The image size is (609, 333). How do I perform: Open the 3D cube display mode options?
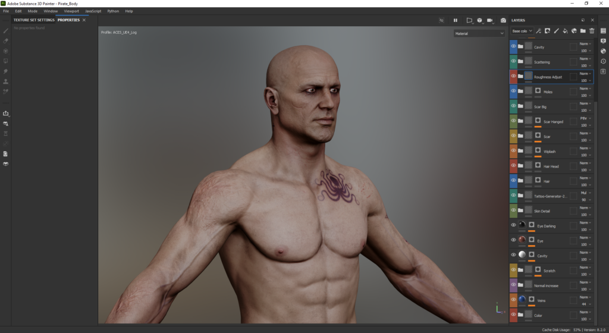[x=480, y=20]
